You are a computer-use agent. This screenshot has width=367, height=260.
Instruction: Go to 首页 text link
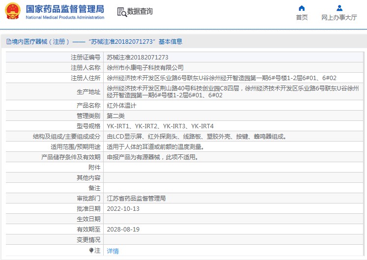click(302, 17)
